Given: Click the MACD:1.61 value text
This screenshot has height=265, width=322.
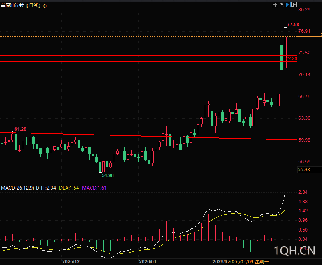Looking at the screenshot, I should pyautogui.click(x=94, y=188).
